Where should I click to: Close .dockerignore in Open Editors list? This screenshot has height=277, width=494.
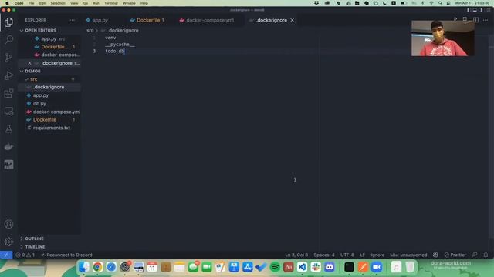29,63
